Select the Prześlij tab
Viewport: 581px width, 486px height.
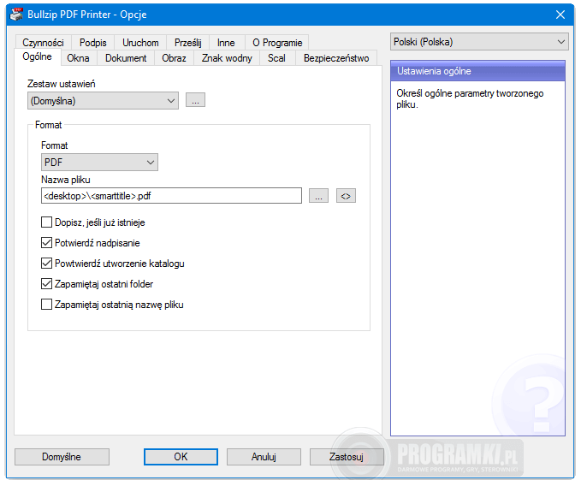(188, 43)
